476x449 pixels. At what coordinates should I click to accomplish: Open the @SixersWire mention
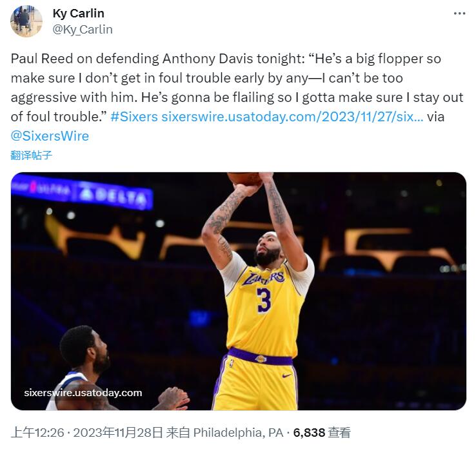(x=50, y=136)
